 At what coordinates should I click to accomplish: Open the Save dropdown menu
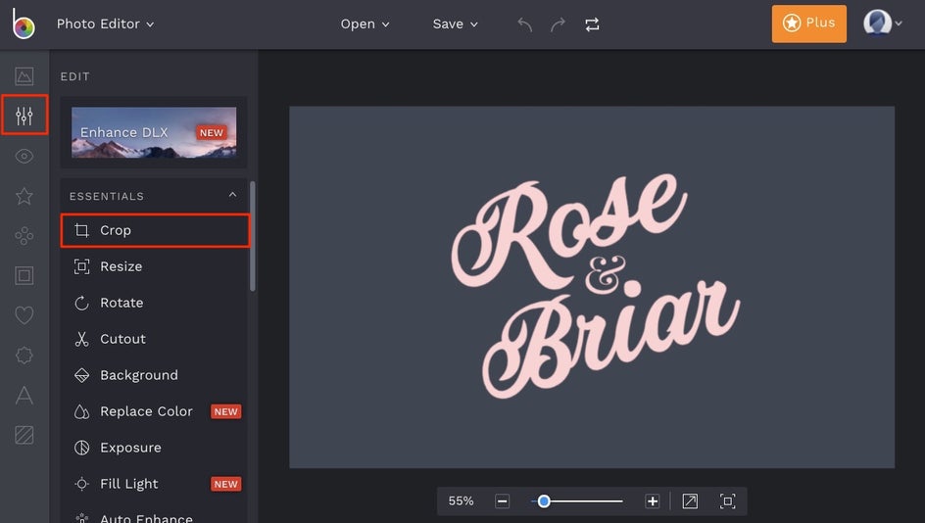click(456, 24)
